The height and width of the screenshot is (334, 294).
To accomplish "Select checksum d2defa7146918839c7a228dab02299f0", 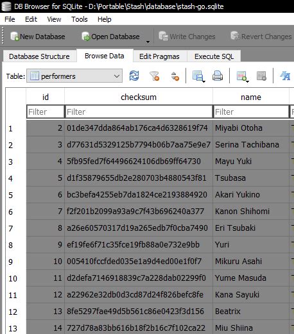I will (139, 278).
